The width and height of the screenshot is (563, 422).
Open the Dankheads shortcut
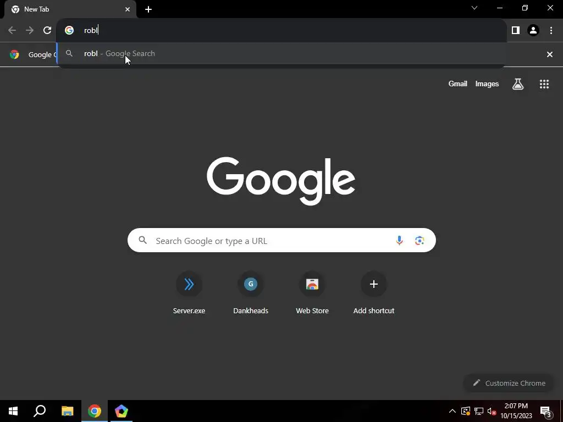click(251, 293)
